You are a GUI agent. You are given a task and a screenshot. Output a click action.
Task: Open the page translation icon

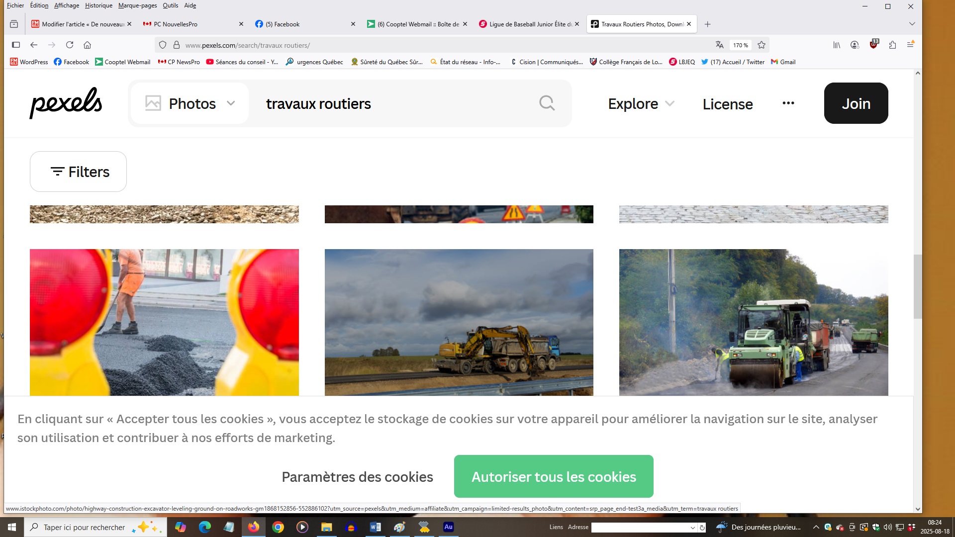(x=719, y=45)
